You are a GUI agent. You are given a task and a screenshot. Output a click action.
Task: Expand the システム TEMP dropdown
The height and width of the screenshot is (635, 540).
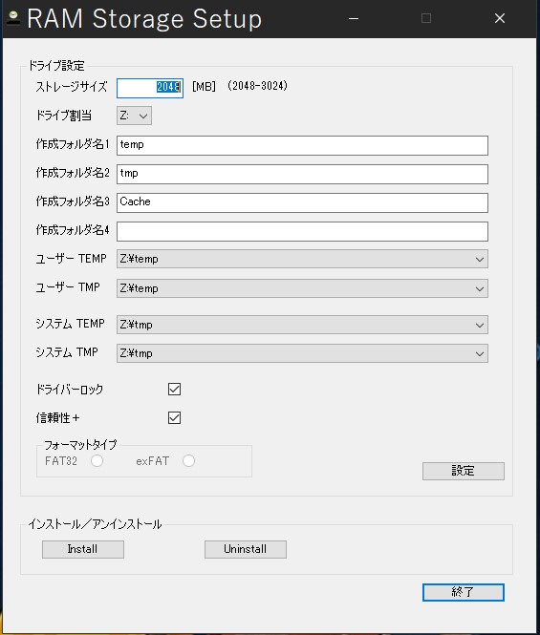(302, 325)
